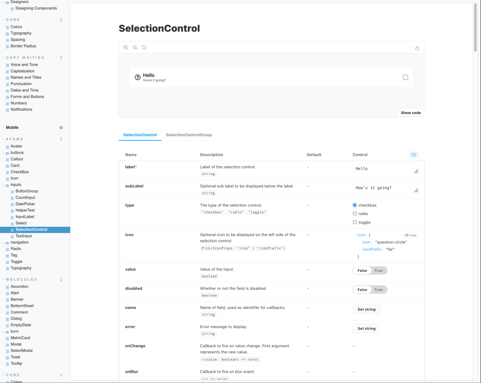
Task: Switch the value control to True
Action: 379,270
